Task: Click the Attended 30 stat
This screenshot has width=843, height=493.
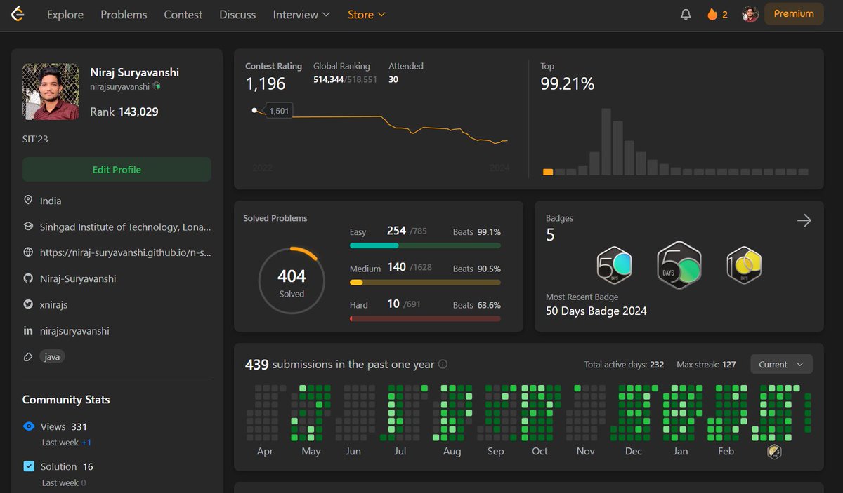Action: pos(406,72)
